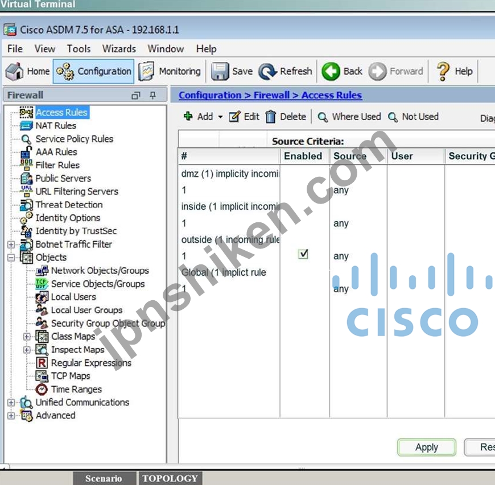
Task: Expand the Class Maps node
Action: coord(27,337)
